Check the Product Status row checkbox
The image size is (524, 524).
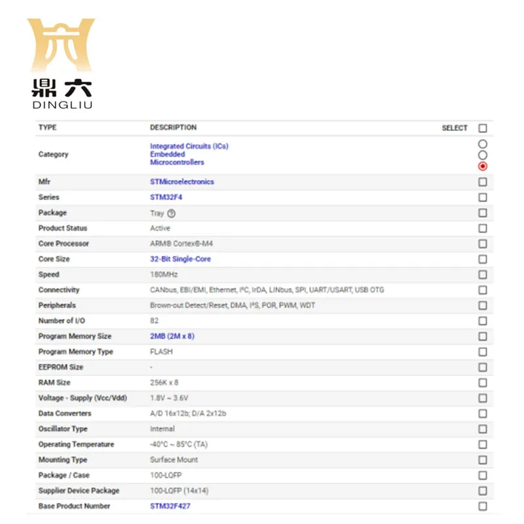482,228
